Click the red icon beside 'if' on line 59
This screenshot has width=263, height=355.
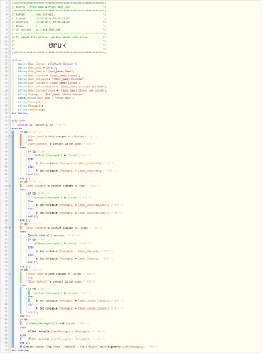[26, 224]
